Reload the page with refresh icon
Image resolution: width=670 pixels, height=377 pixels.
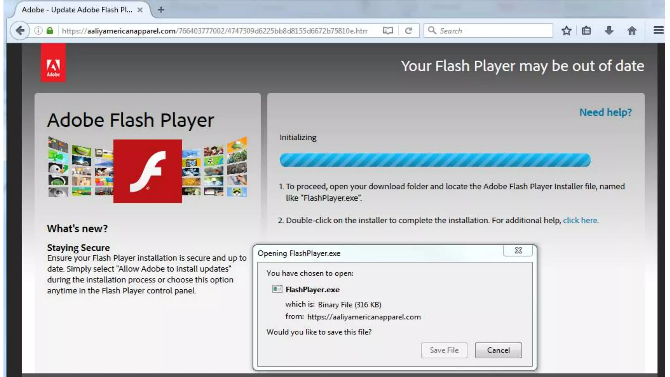pos(408,31)
